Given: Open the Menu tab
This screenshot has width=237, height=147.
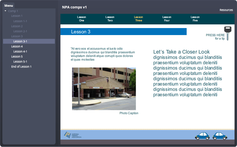Looking at the screenshot, I should pyautogui.click(x=9, y=6).
